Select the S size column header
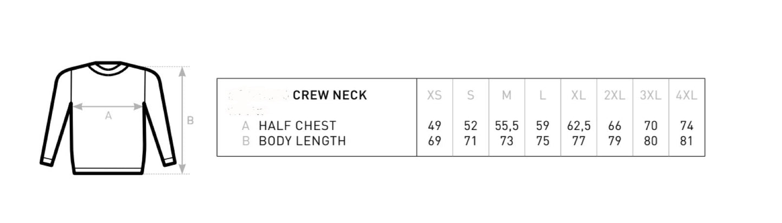782x223 pixels. point(471,95)
